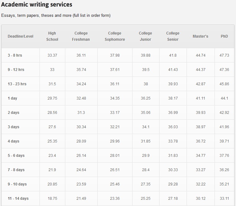
Task: Click price 44.74 in the 3 - 8 hrs row
Action: click(x=201, y=55)
